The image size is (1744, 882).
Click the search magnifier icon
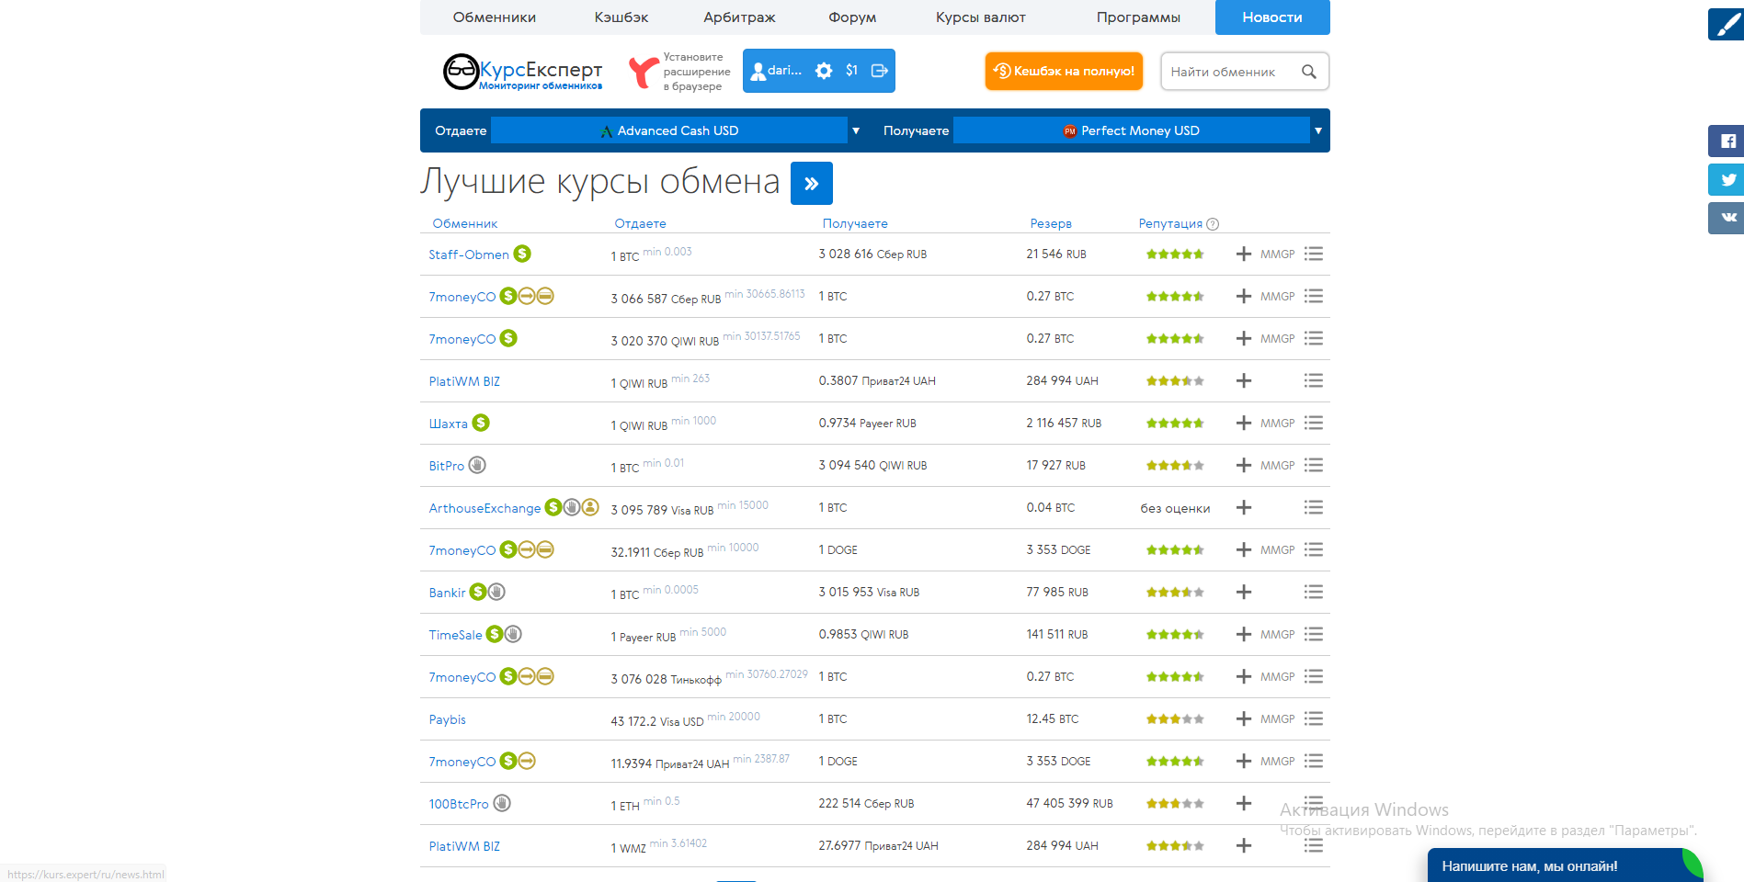pos(1309,72)
